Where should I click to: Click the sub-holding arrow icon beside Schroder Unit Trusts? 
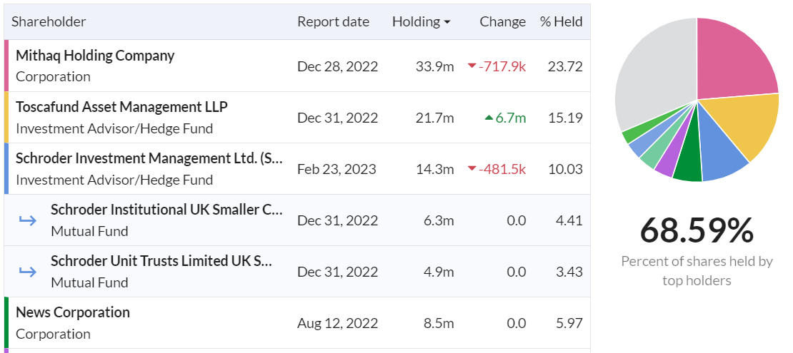pyautogui.click(x=28, y=272)
